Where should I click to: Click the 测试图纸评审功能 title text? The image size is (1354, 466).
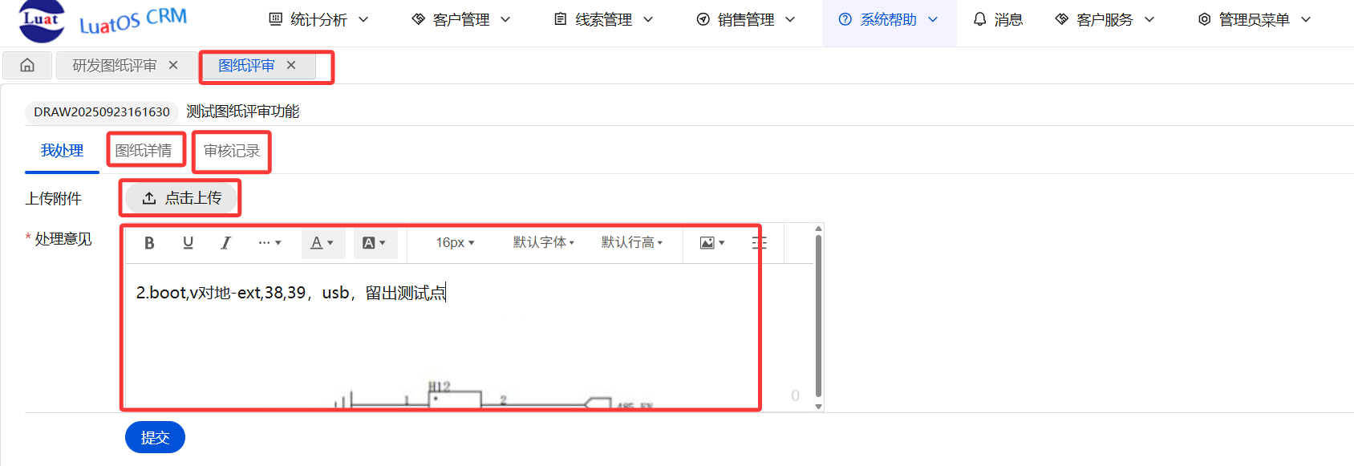tap(242, 111)
